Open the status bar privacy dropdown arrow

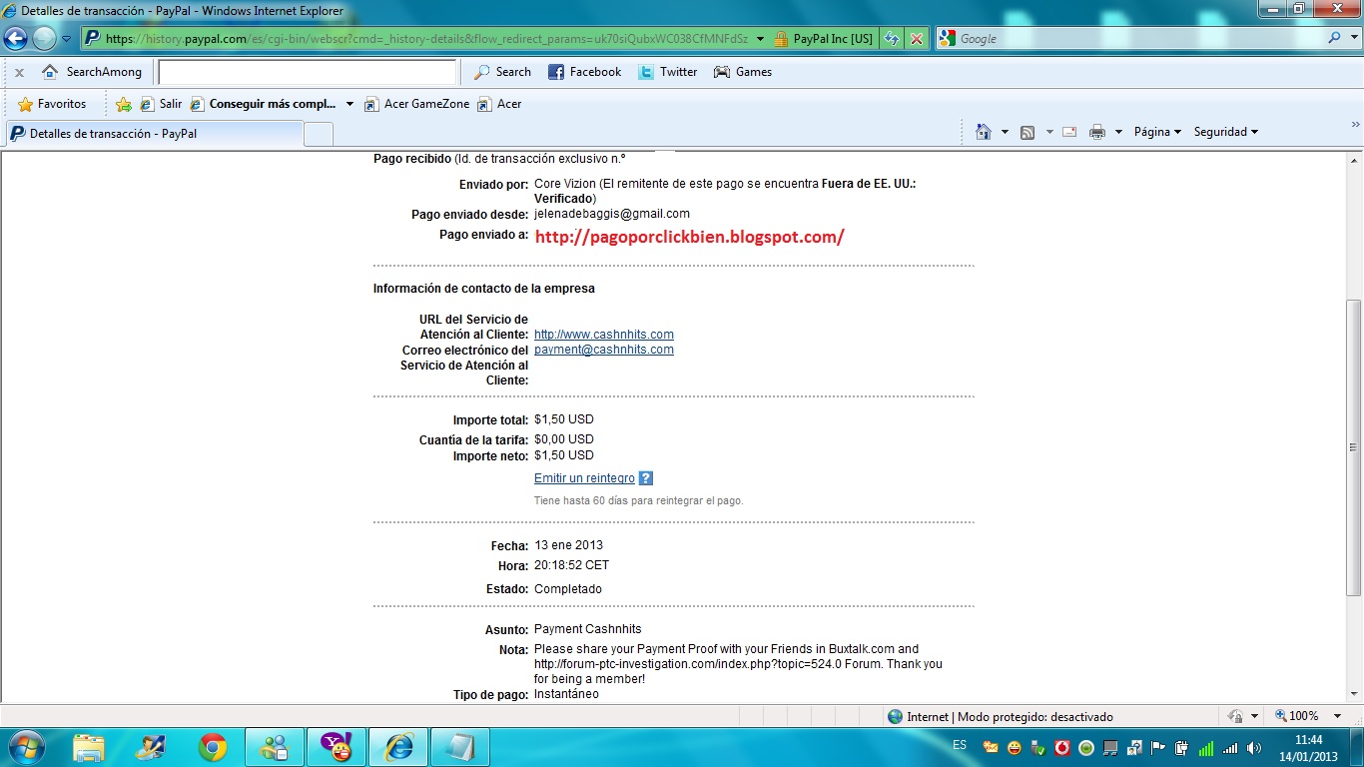click(1255, 716)
